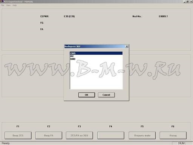The height and width of the screenshot is (145, 193).
Task: Click the empty F4 button
Action: point(111,136)
